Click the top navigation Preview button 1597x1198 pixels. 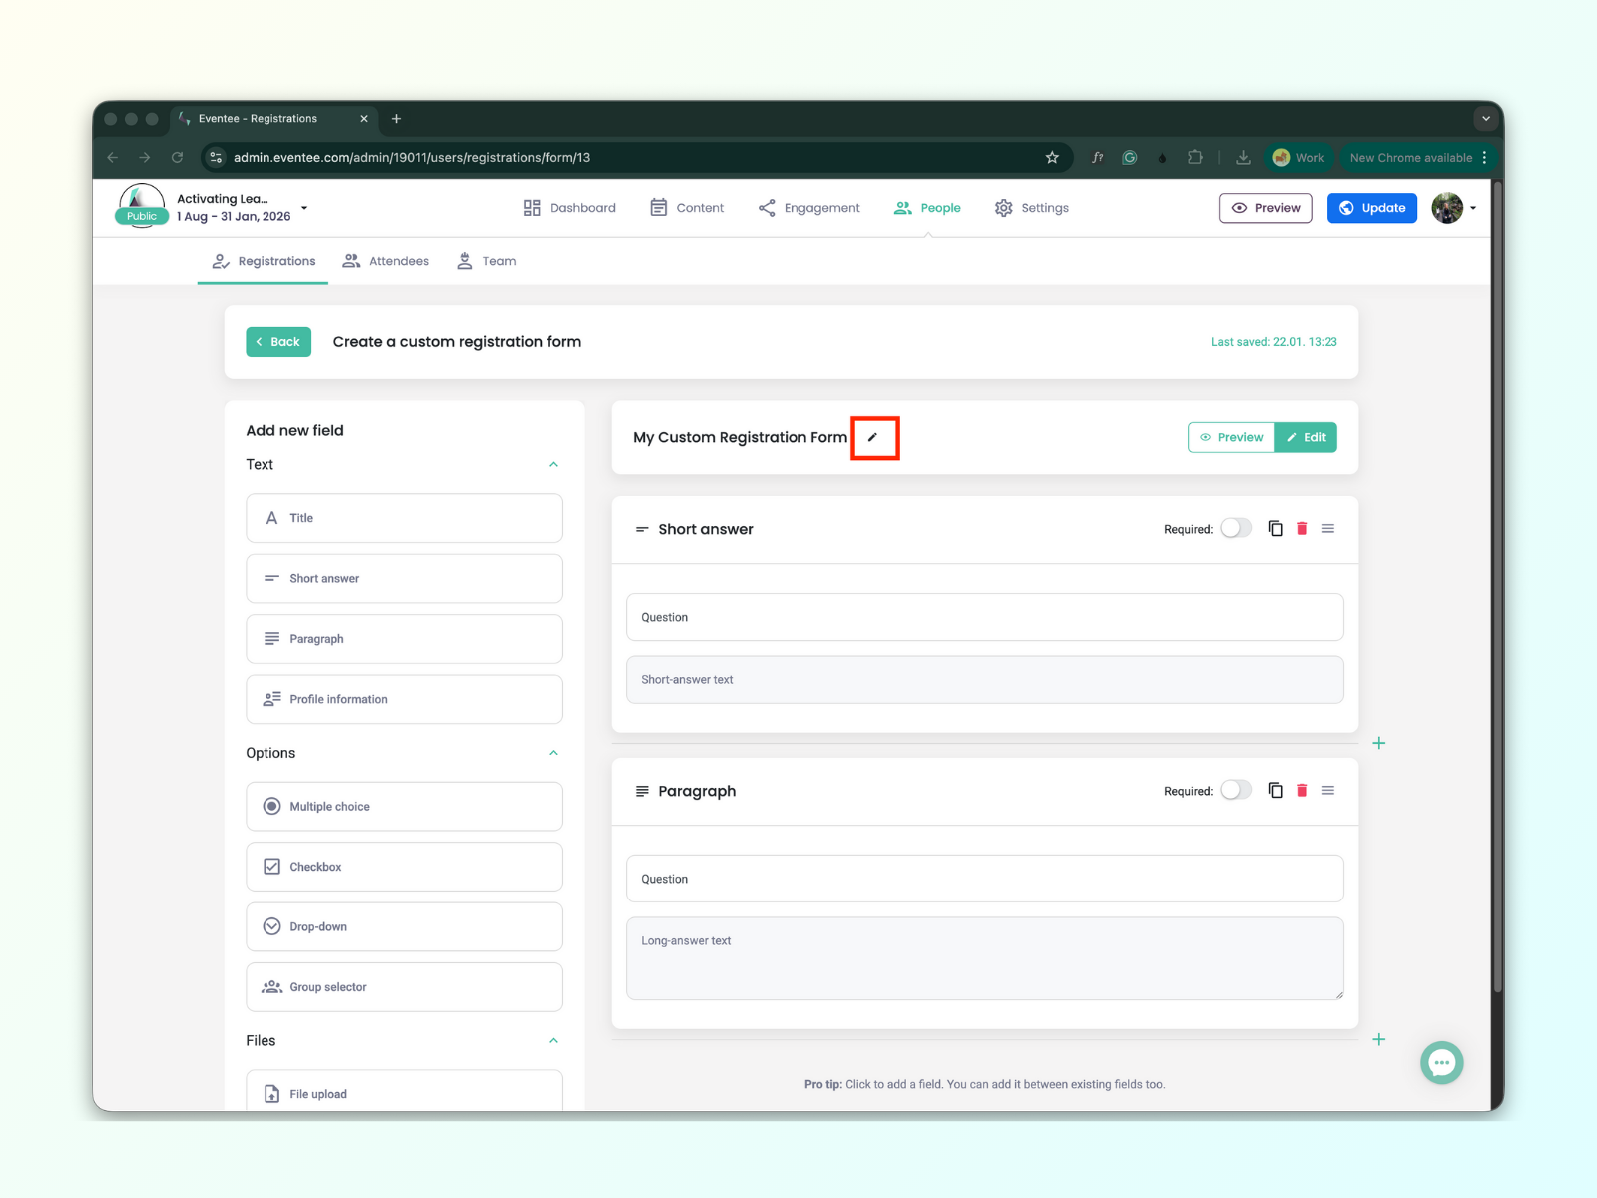point(1266,208)
